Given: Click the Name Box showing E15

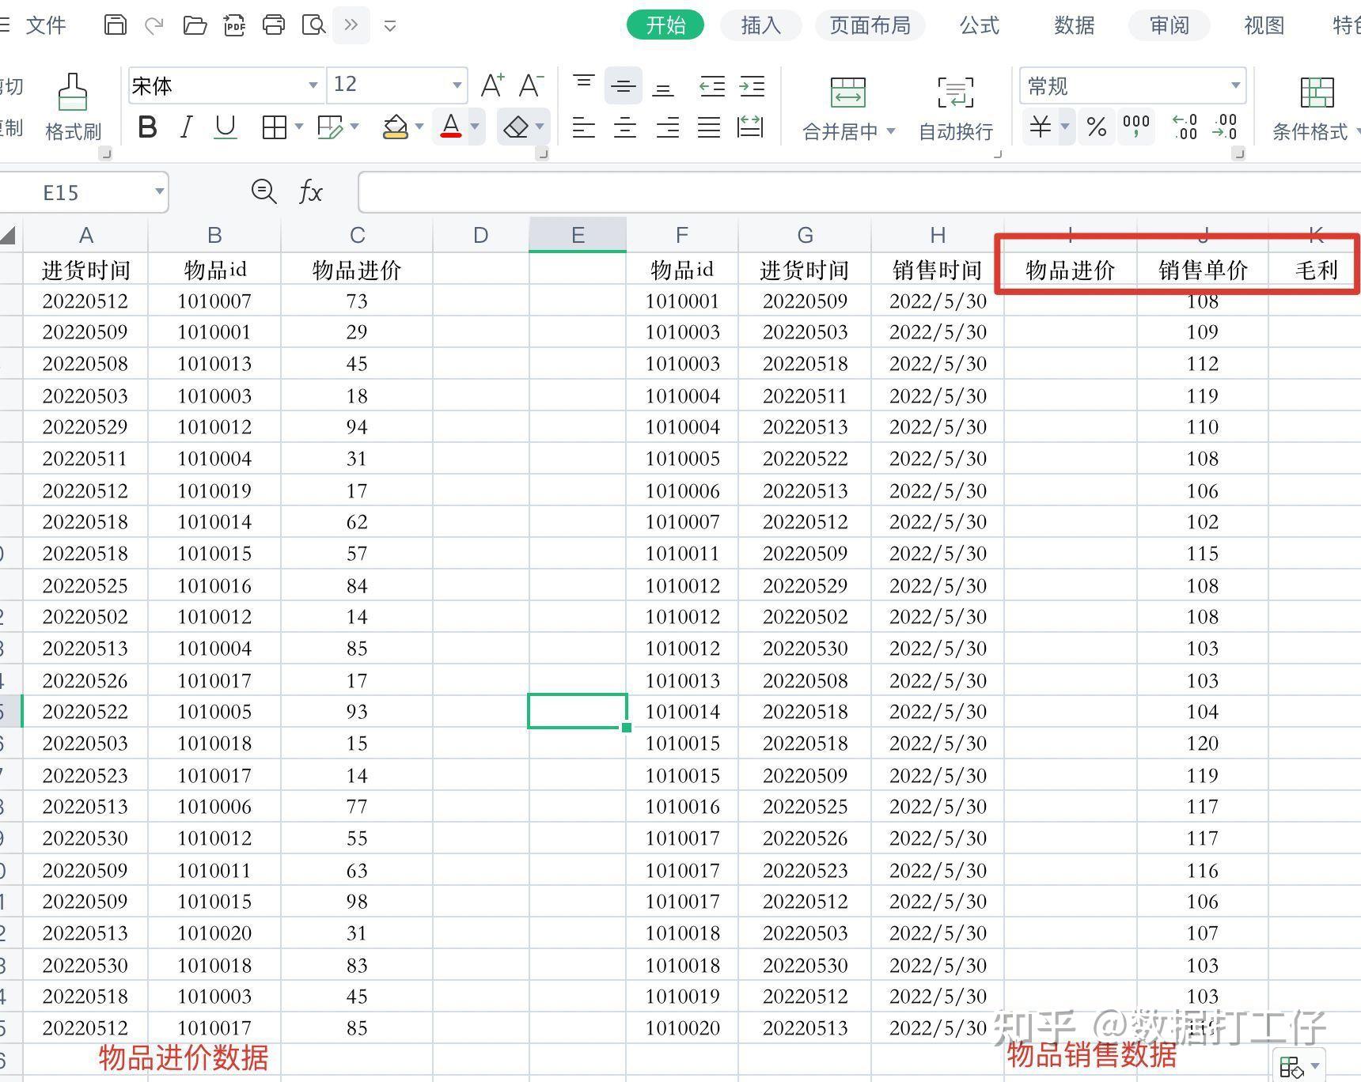Looking at the screenshot, I should pyautogui.click(x=83, y=192).
